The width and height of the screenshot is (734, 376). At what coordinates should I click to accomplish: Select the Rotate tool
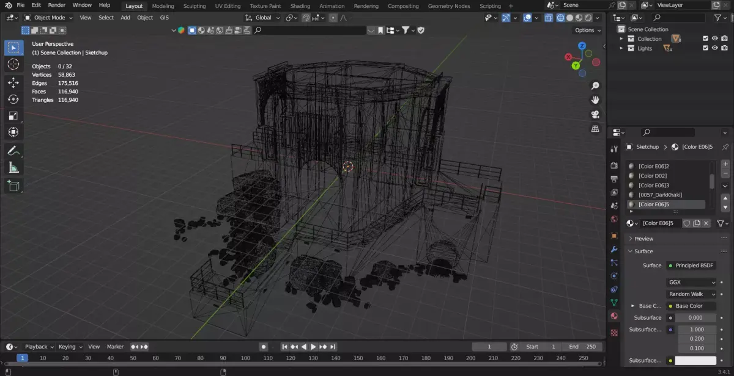click(x=13, y=99)
